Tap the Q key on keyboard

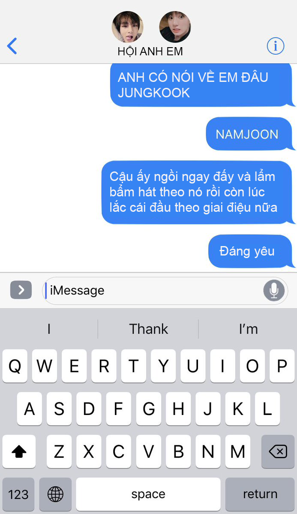tap(15, 366)
